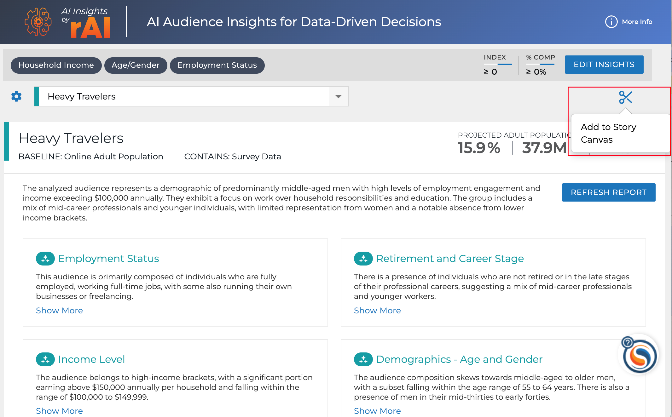Click the Heavy Travelers report heading

click(x=71, y=138)
